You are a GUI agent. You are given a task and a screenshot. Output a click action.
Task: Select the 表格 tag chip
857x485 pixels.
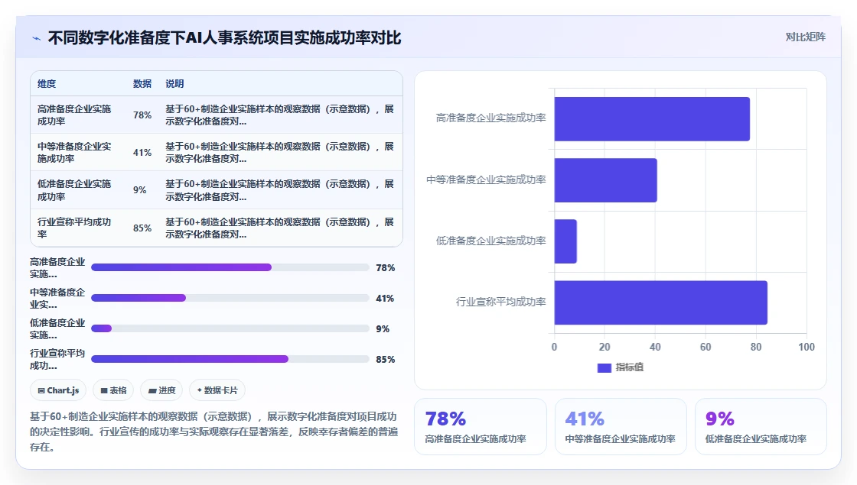click(x=113, y=390)
